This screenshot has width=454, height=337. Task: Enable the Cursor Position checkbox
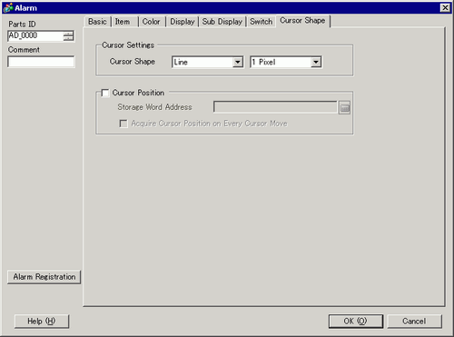click(105, 93)
